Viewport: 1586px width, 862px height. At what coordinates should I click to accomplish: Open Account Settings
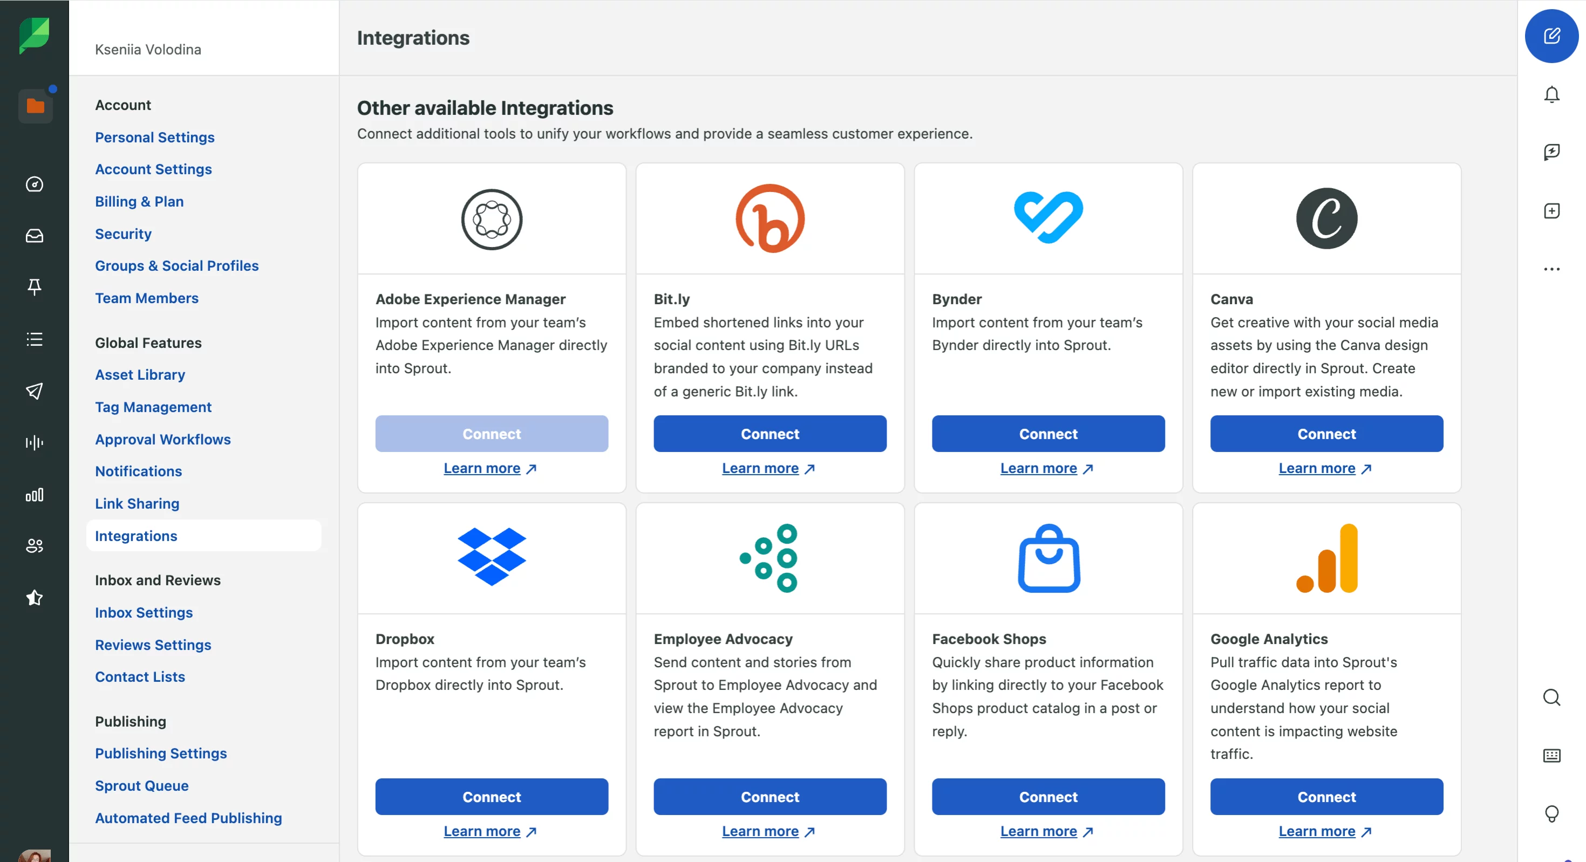click(x=153, y=169)
